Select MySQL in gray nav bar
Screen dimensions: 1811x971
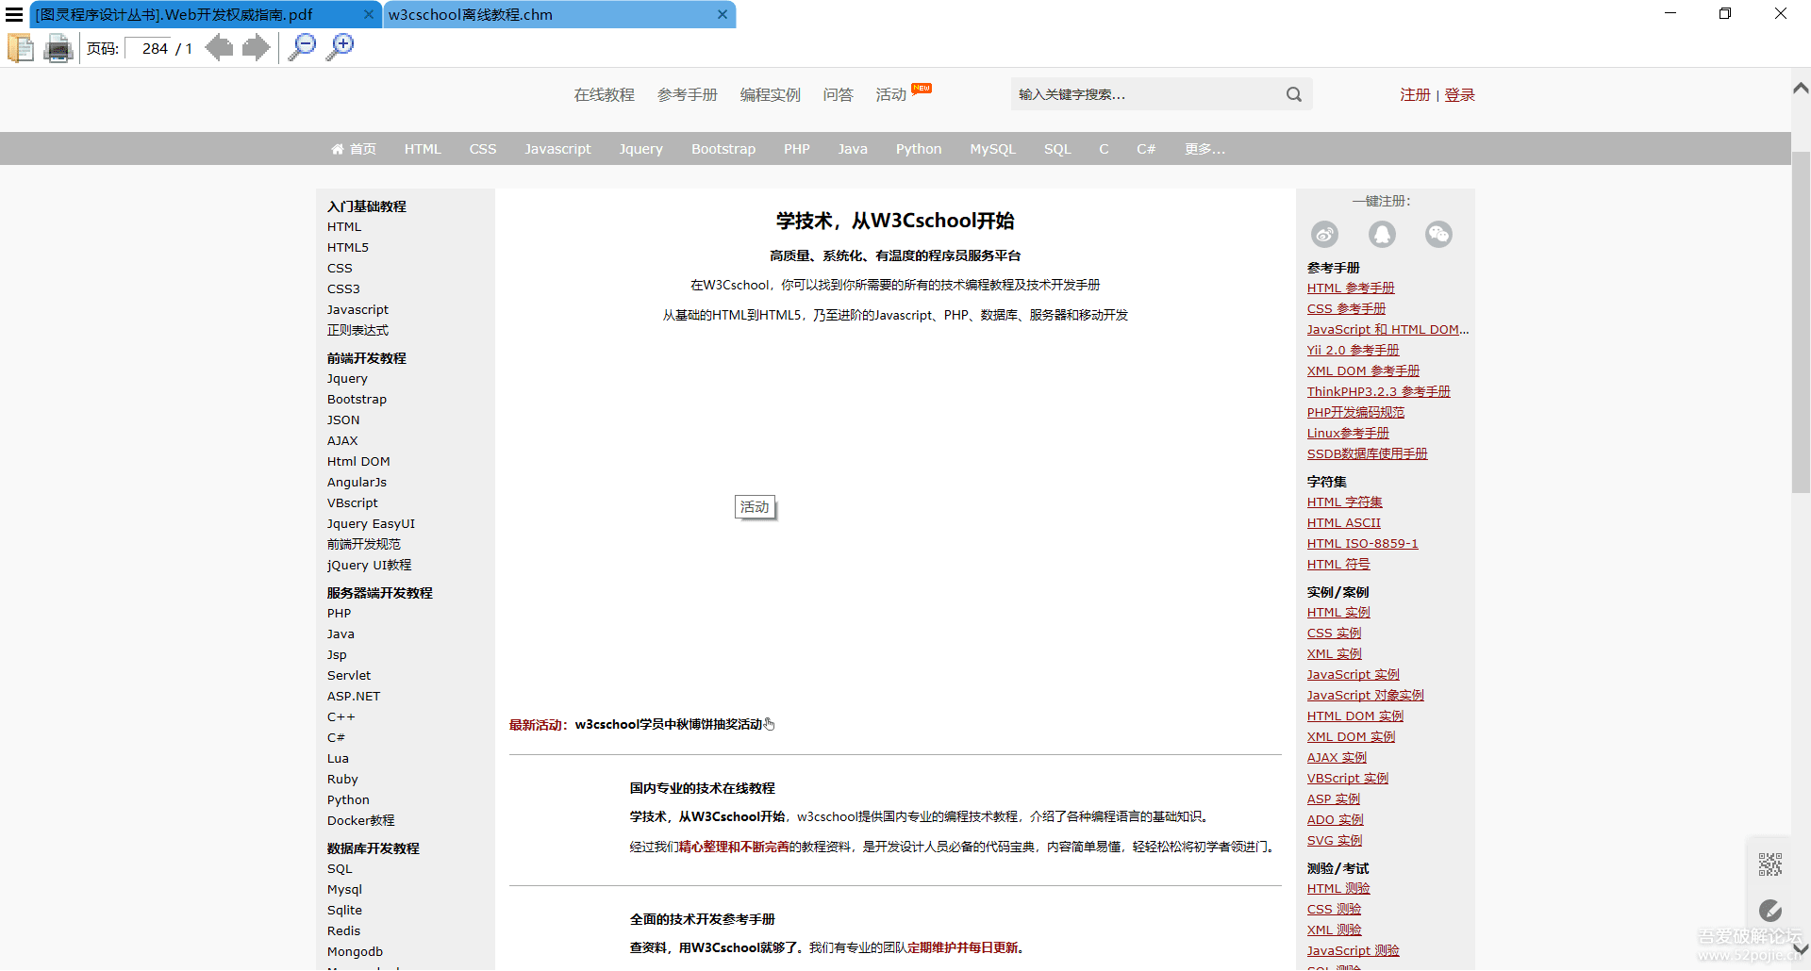[x=993, y=149]
